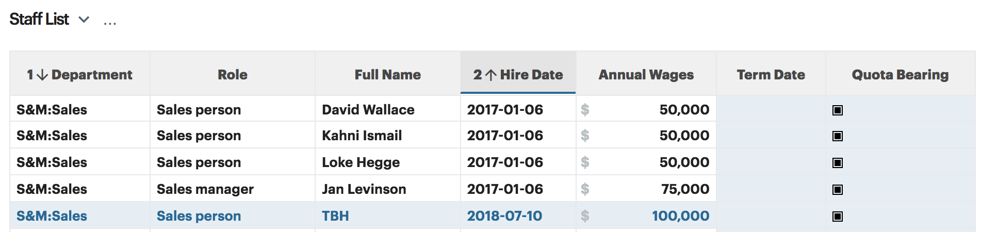Open the Staff List dropdown chevron

pos(84,20)
